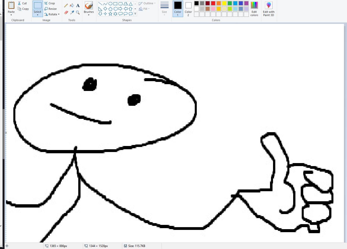Select the Color picker eyedropper

point(72,12)
